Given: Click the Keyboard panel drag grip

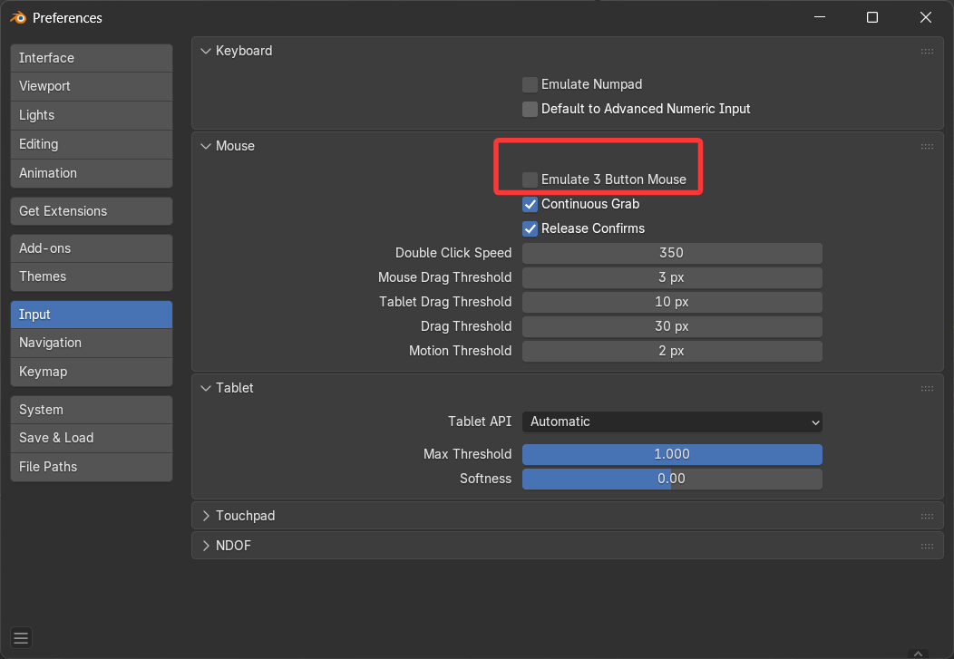Looking at the screenshot, I should pos(927,52).
